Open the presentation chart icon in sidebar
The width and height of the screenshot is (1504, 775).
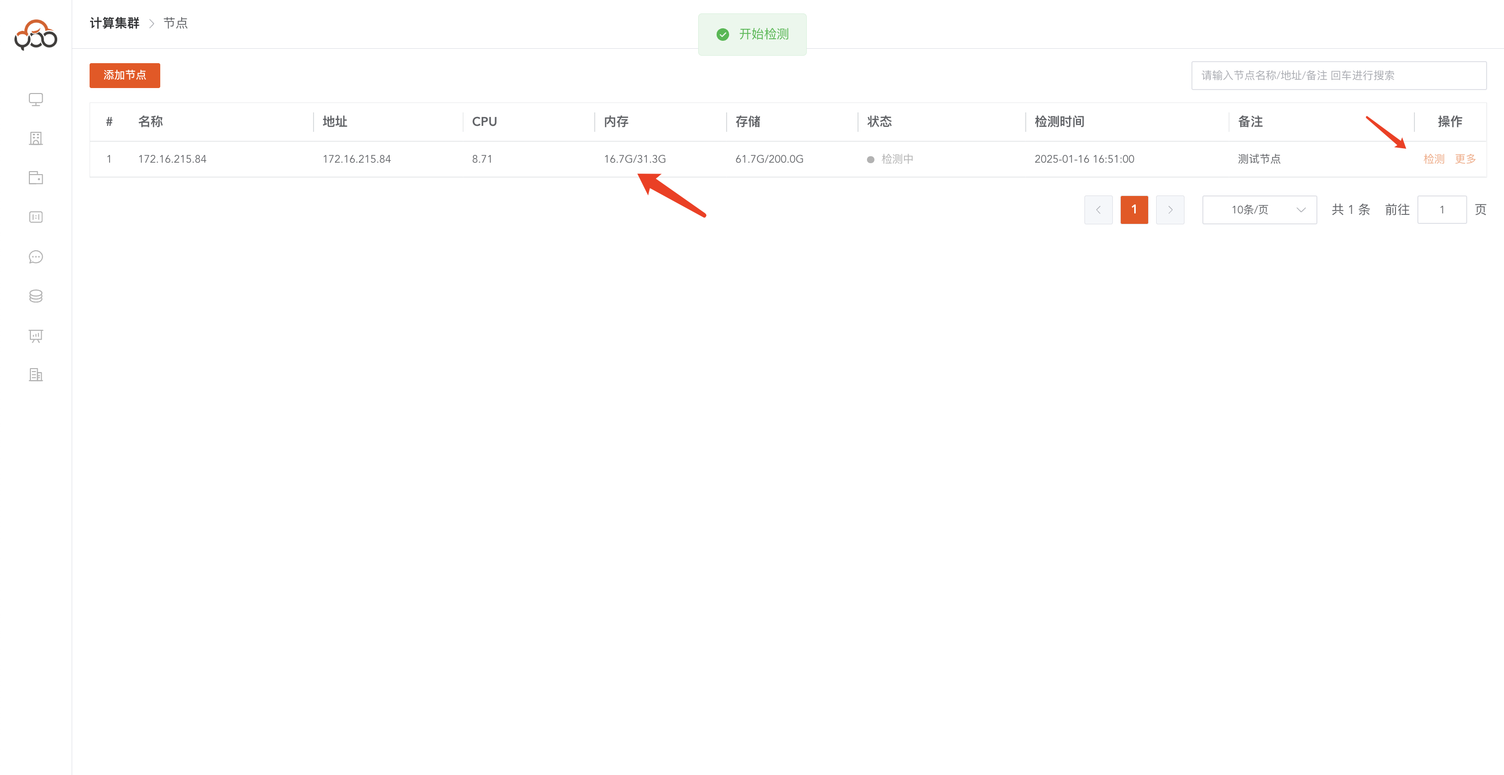click(36, 336)
